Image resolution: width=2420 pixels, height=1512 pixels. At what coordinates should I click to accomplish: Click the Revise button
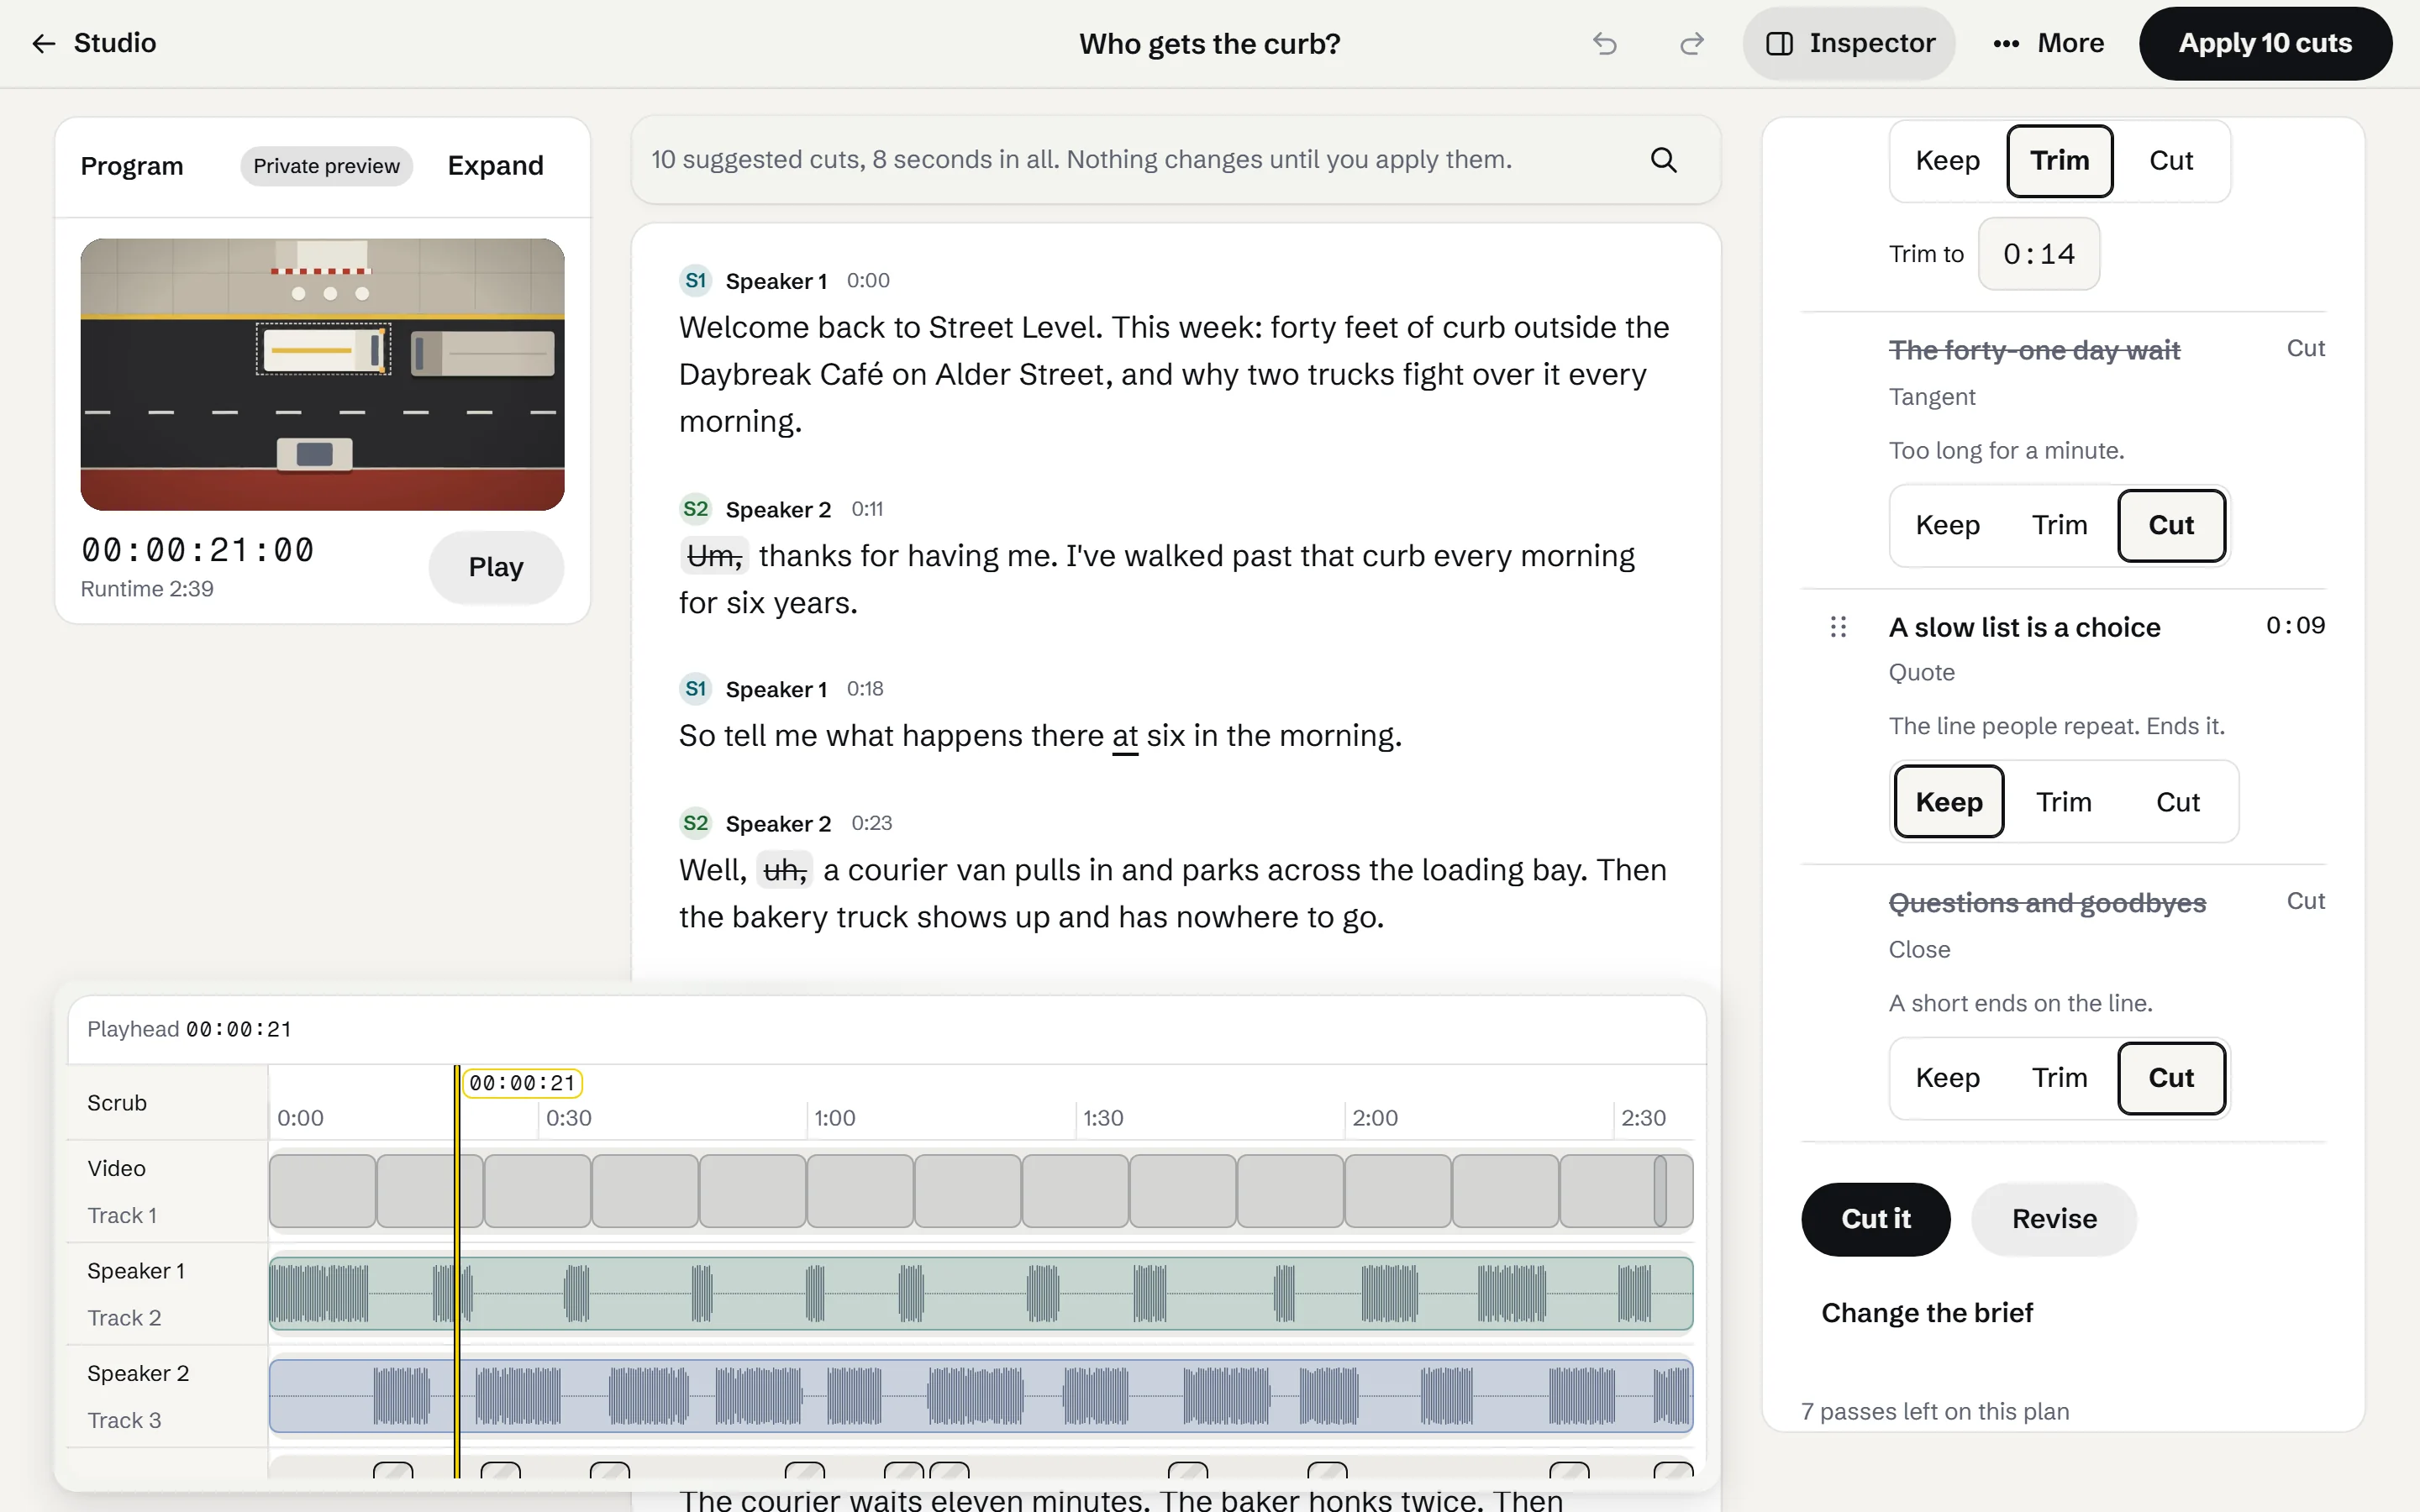tap(2054, 1219)
